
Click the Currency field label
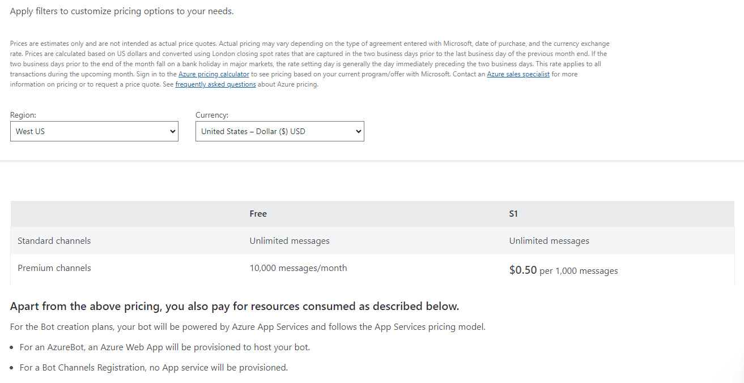coord(212,115)
